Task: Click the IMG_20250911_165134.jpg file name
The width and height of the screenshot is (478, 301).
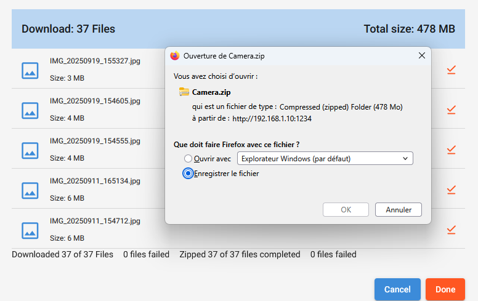Action: pyautogui.click(x=95, y=181)
